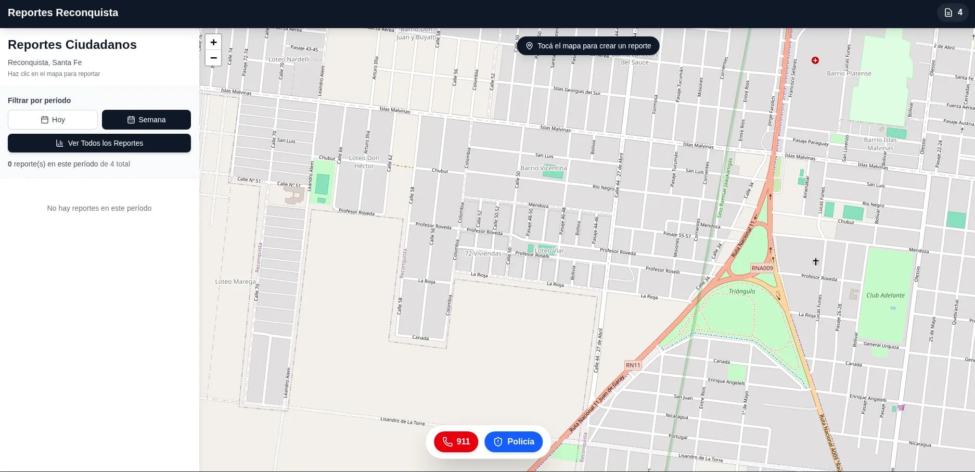The width and height of the screenshot is (975, 472).
Task: Click the RN11 route shield
Action: click(633, 365)
